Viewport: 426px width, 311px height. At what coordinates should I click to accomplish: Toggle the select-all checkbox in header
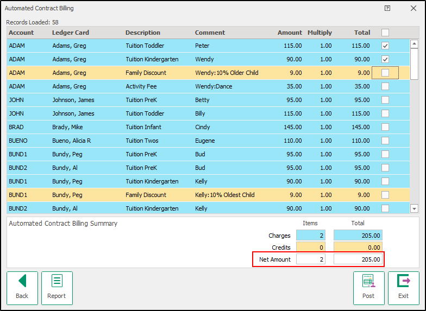coord(385,33)
